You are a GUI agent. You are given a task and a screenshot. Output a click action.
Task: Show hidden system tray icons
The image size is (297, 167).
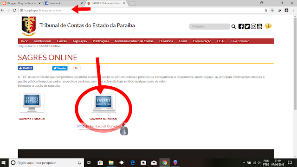pos(244,163)
